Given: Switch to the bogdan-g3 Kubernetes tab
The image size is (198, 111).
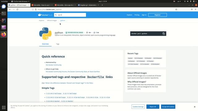Looking at the screenshot, I should point(88,5).
